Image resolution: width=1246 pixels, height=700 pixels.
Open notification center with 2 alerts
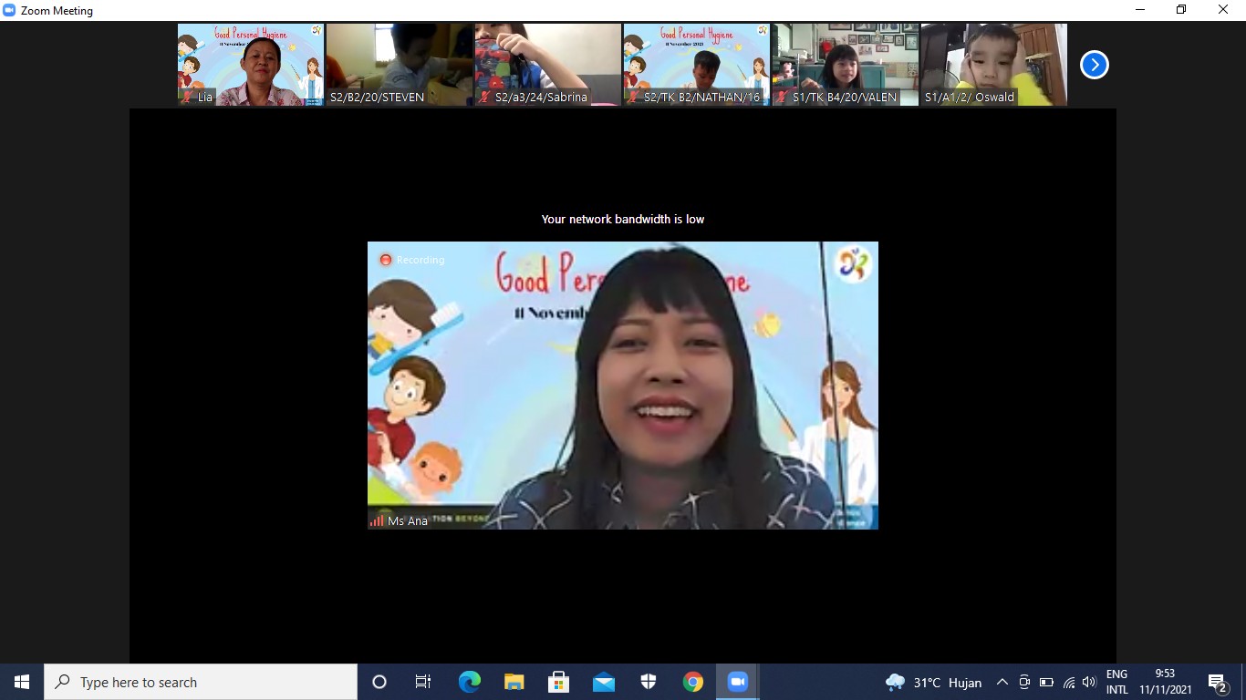tap(1217, 682)
